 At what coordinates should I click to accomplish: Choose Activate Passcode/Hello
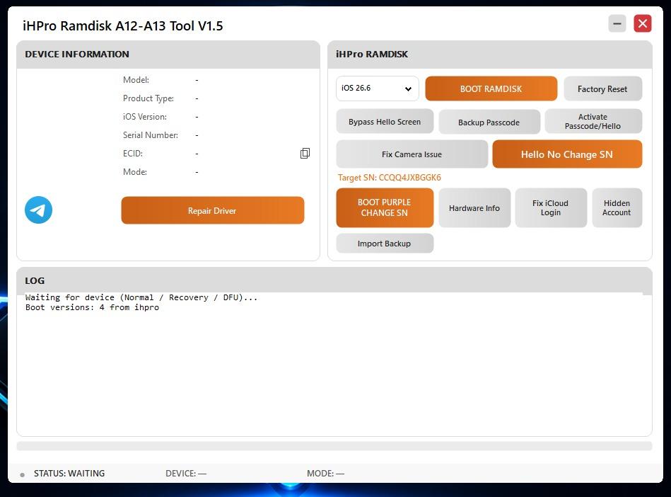[x=593, y=121]
